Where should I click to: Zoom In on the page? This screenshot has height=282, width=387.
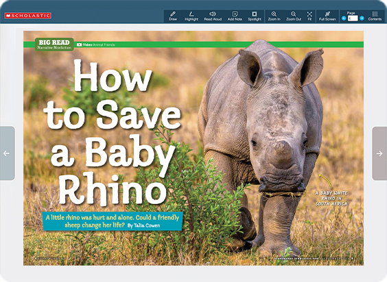pyautogui.click(x=274, y=16)
